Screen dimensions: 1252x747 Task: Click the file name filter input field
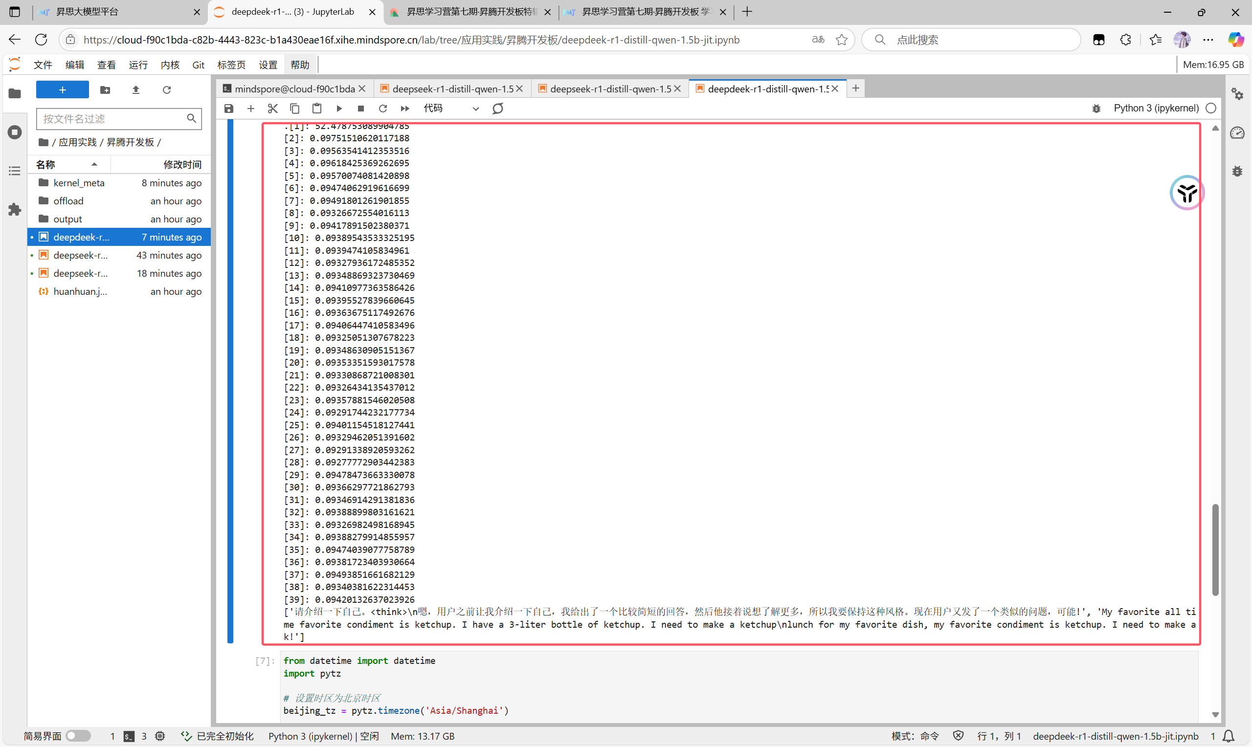(112, 119)
